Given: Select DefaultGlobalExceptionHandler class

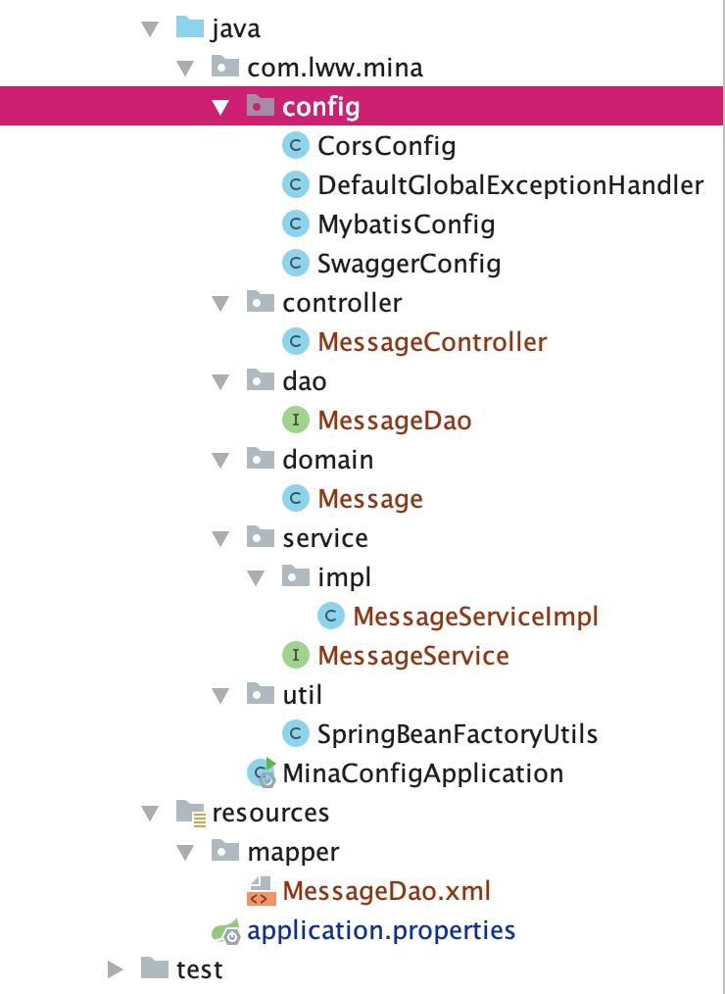Looking at the screenshot, I should 510,185.
